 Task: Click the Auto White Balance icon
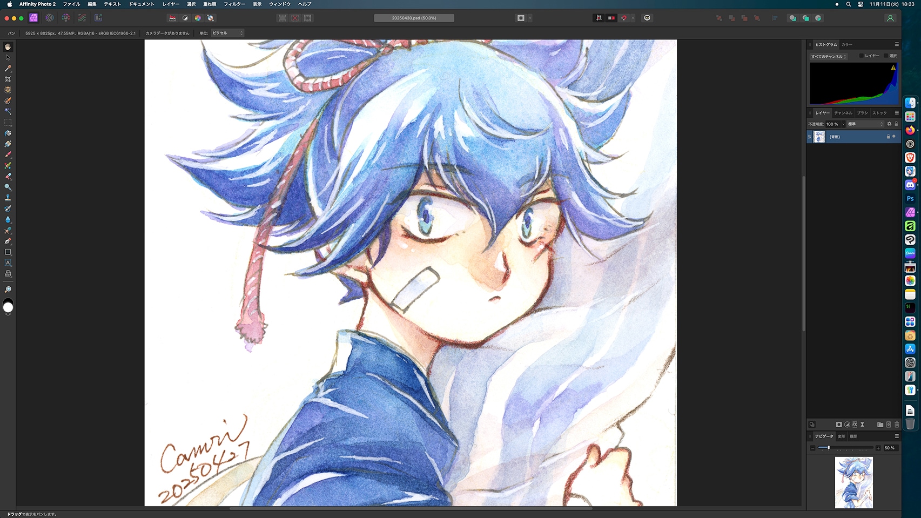coord(211,18)
